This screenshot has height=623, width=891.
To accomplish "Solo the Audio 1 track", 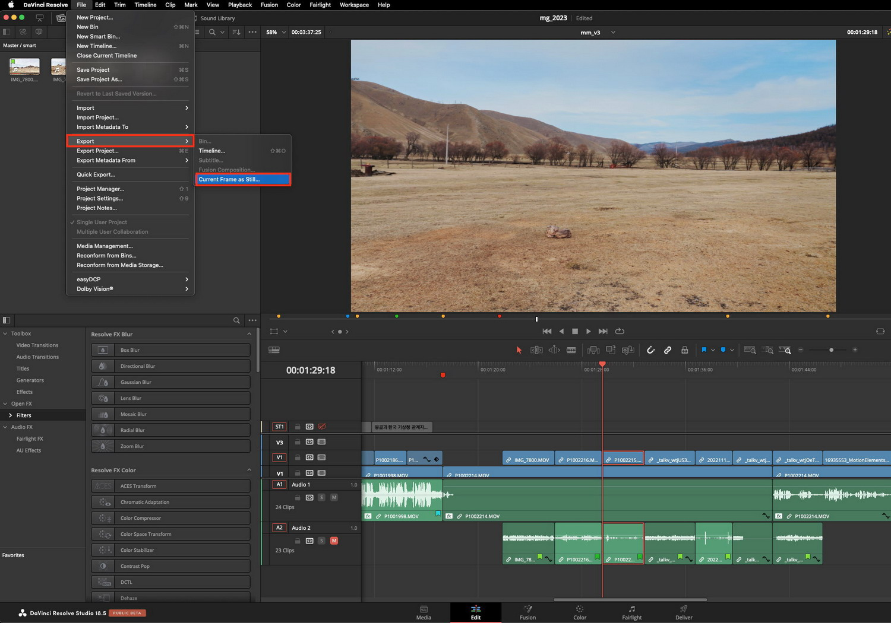I will pyautogui.click(x=321, y=497).
